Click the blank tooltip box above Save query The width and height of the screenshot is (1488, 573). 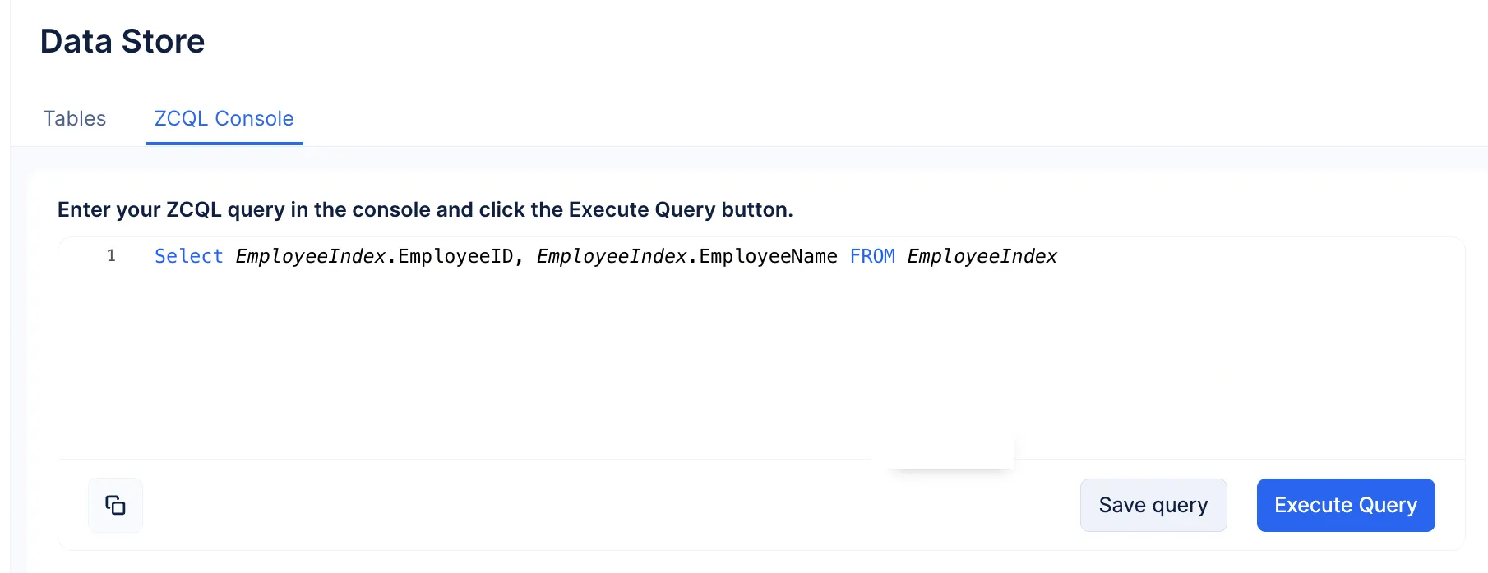[950, 452]
